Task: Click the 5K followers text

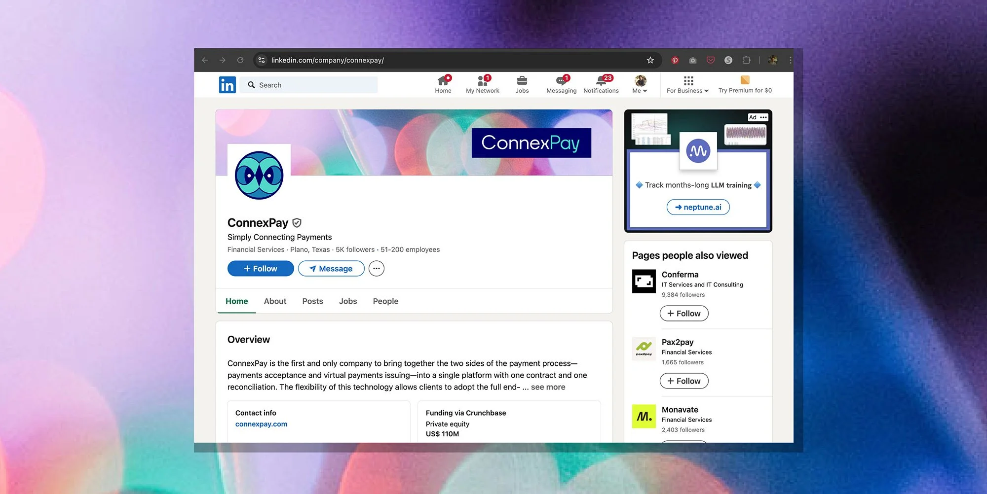Action: (355, 249)
